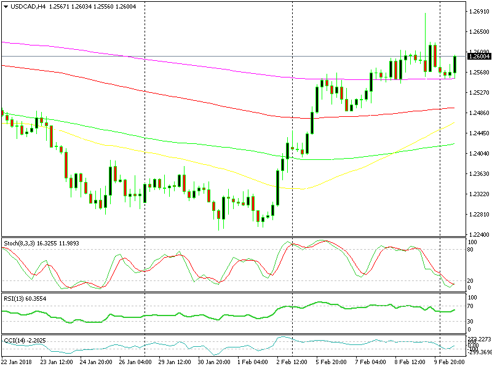The height and width of the screenshot is (369, 492).
Task: Click the 30 Jan 20:00 time label
Action: point(214,362)
